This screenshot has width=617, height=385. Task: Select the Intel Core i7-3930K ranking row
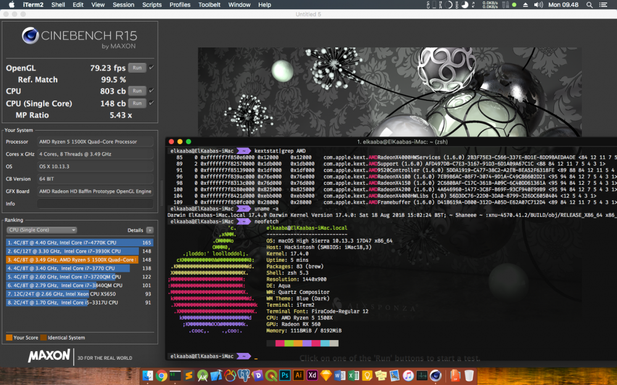pyautogui.click(x=80, y=251)
